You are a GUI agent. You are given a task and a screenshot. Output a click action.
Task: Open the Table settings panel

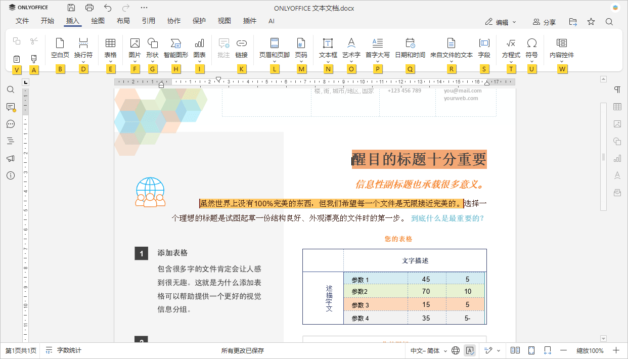coord(616,107)
